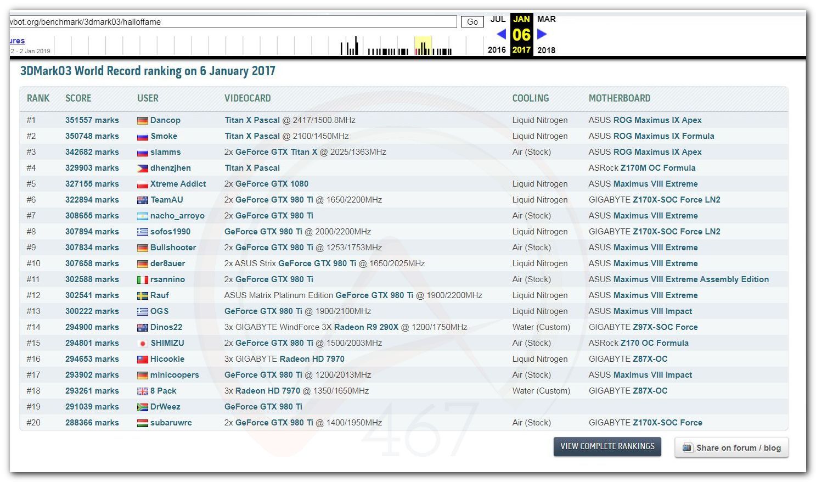Jump to the MAR 2018 capture

tap(547, 19)
